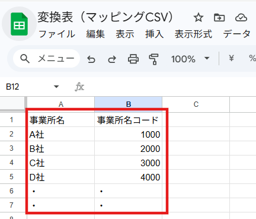The image size is (256, 219).
Task: Select cell with value 2000
Action: click(x=129, y=148)
